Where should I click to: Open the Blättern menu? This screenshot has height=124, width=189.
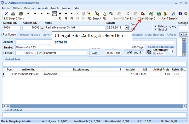pos(17,8)
